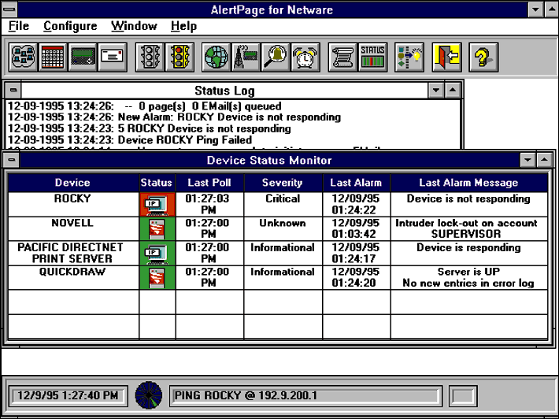Click the radio tower transmitter icon
Image resolution: width=559 pixels, height=419 pixels.
[x=246, y=57]
